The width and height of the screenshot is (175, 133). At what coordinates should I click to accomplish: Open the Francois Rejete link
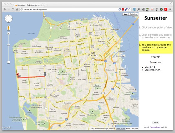click(x=155, y=127)
